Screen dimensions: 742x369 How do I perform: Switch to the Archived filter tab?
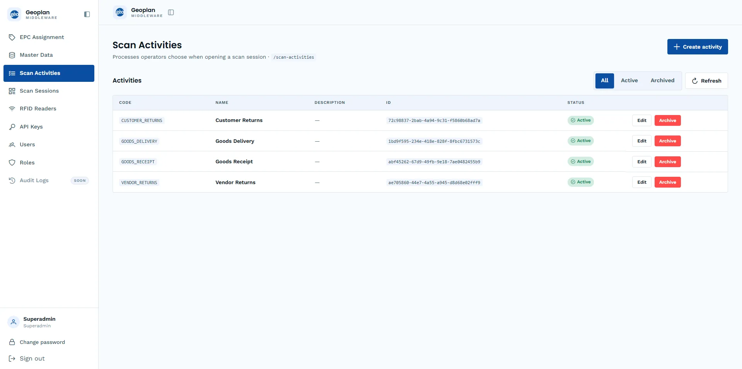tap(662, 81)
